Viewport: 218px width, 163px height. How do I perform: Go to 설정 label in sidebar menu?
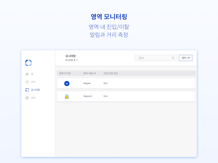(x=33, y=98)
